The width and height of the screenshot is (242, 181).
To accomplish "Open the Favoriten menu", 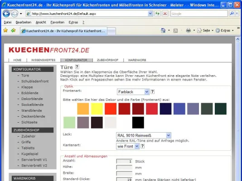I will (58, 22).
